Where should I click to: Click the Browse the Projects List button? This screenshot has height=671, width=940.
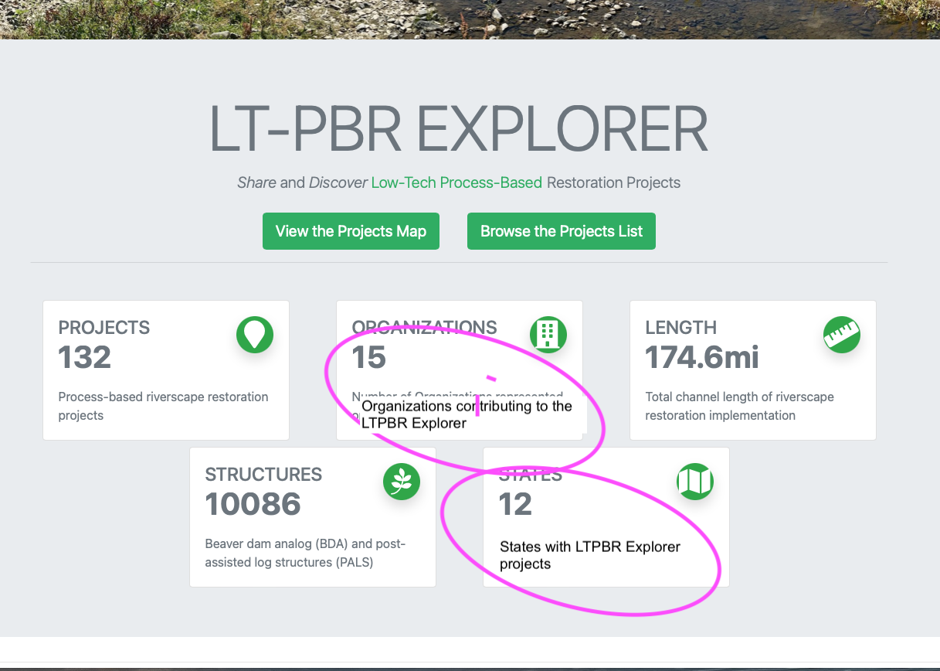point(562,230)
